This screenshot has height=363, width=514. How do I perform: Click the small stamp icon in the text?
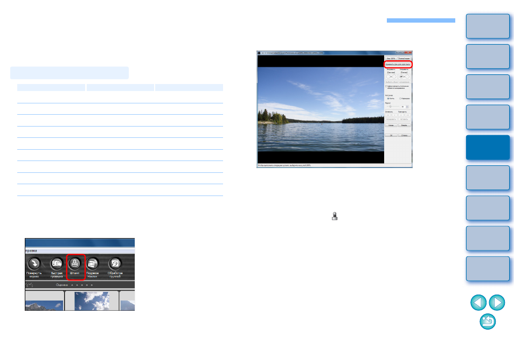[335, 216]
